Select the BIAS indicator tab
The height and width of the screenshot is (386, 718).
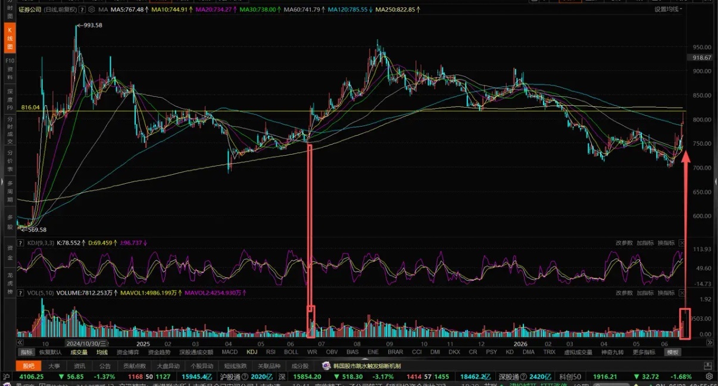tap(352, 352)
